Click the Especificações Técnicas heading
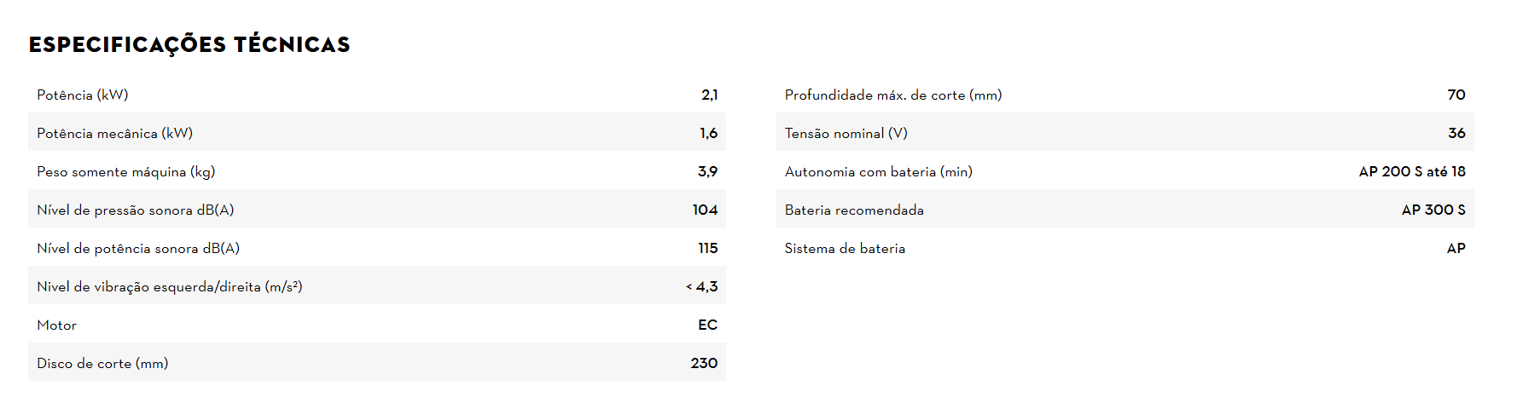 pos(189,44)
